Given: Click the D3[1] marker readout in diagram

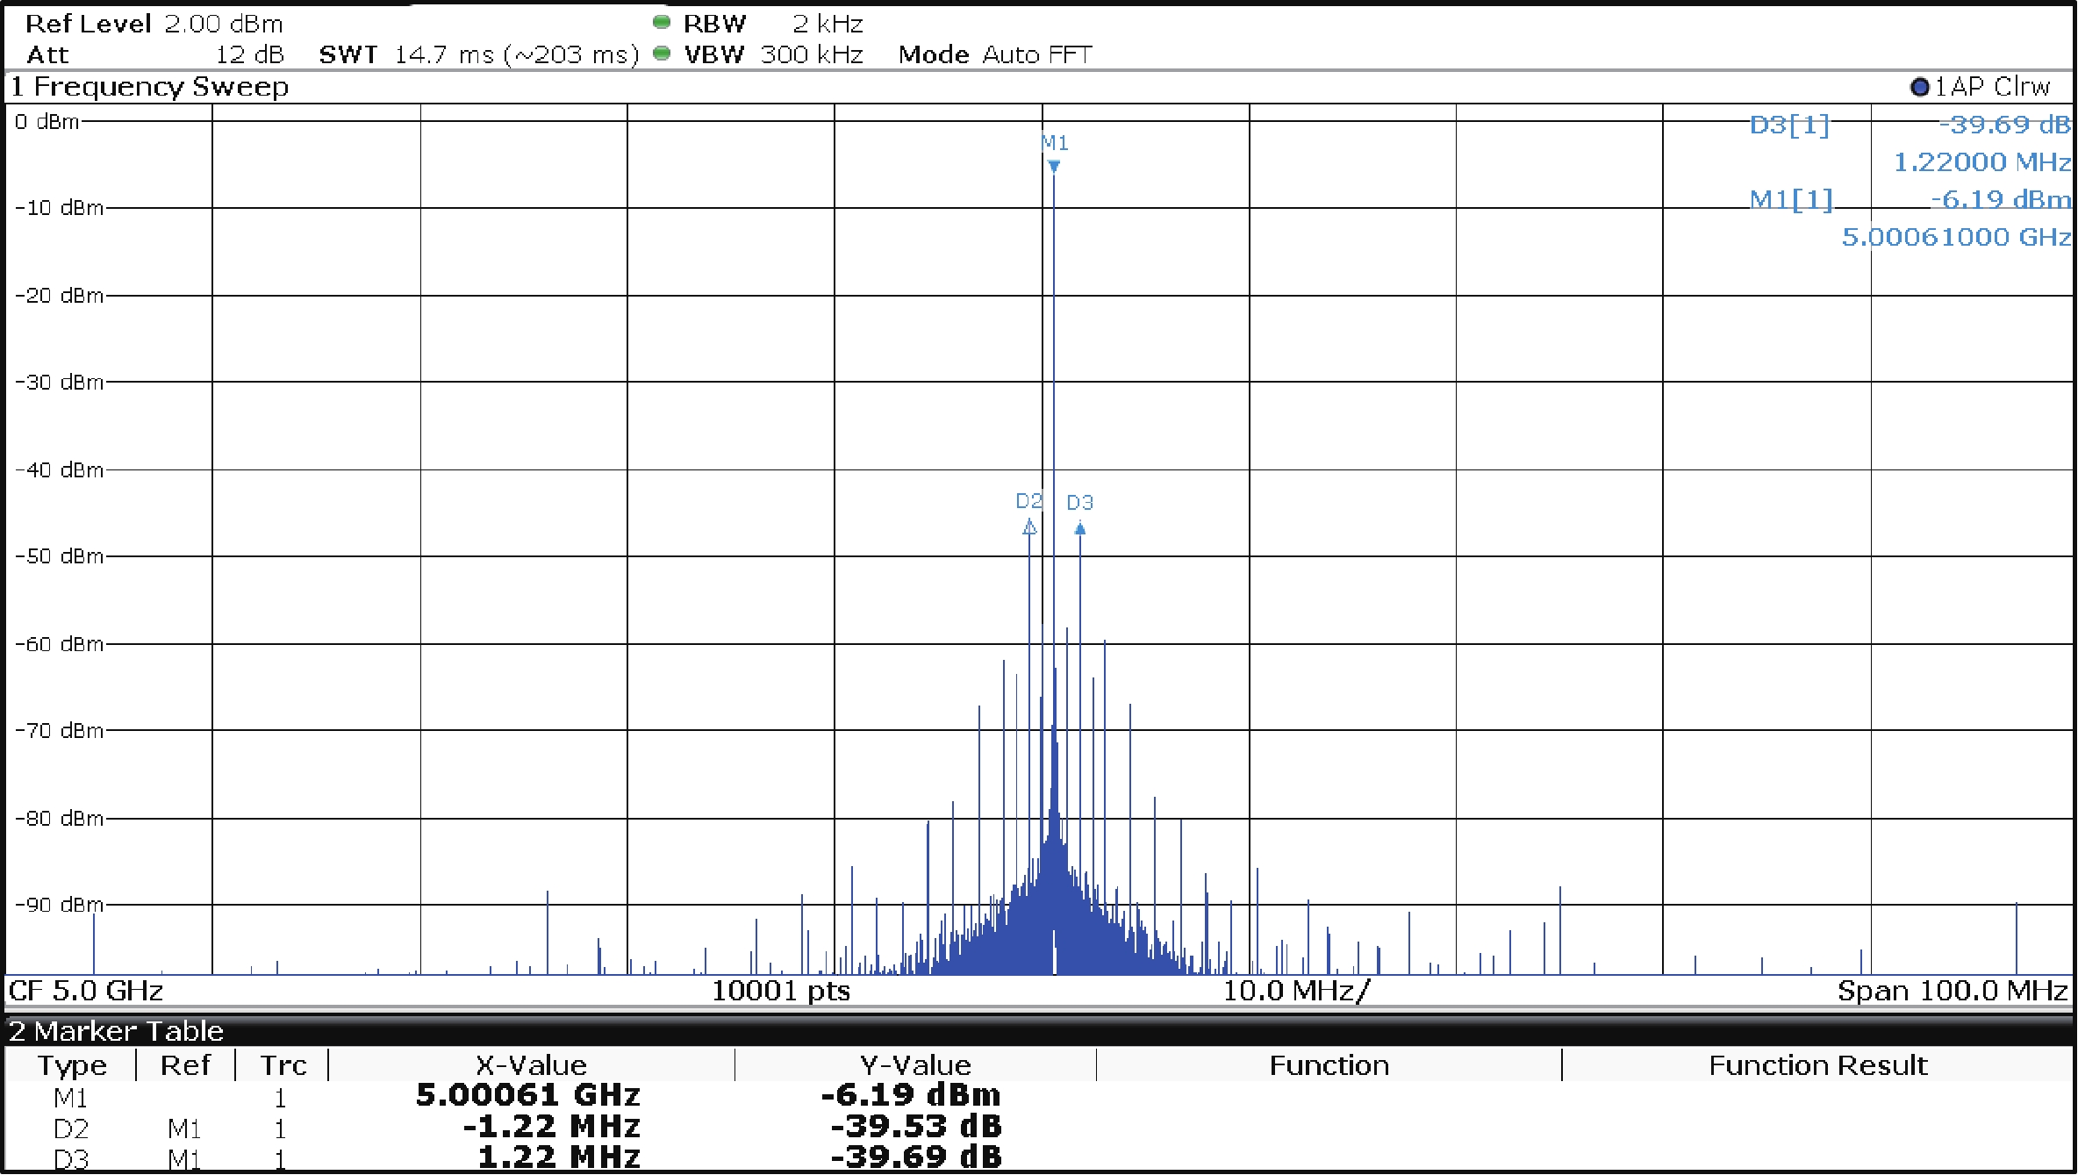Looking at the screenshot, I should pyautogui.click(x=1789, y=125).
